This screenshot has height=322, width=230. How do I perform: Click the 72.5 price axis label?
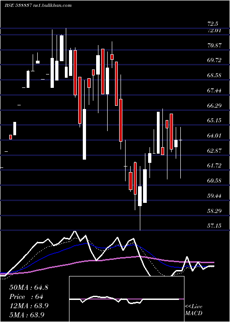coord(213,24)
